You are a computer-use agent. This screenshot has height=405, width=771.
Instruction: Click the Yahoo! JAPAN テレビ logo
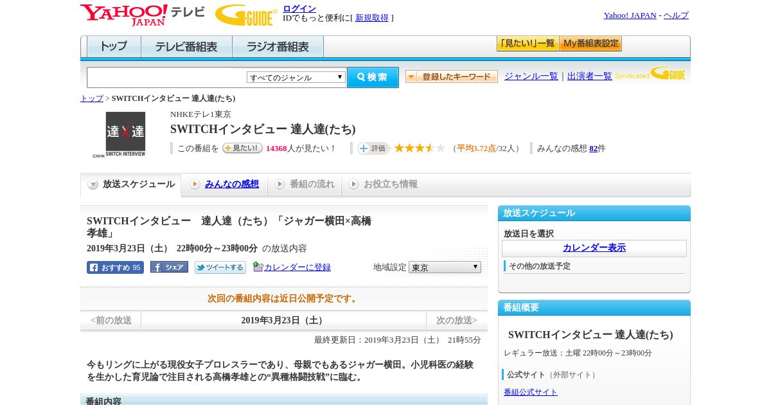(x=143, y=15)
